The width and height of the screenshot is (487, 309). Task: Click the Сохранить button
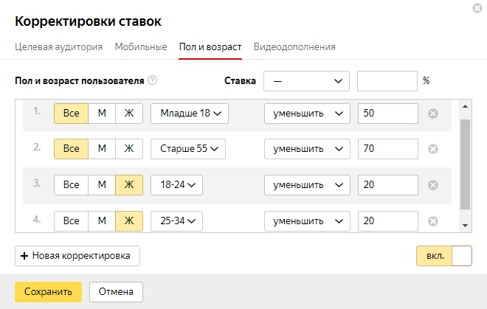click(49, 292)
